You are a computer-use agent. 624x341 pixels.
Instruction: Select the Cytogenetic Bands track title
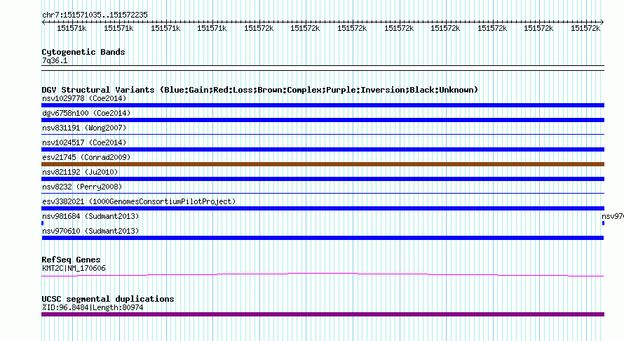pyautogui.click(x=83, y=52)
